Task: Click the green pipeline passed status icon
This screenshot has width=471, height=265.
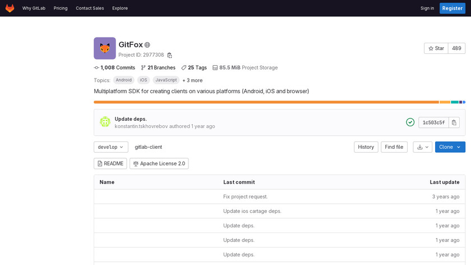Action: pos(410,122)
